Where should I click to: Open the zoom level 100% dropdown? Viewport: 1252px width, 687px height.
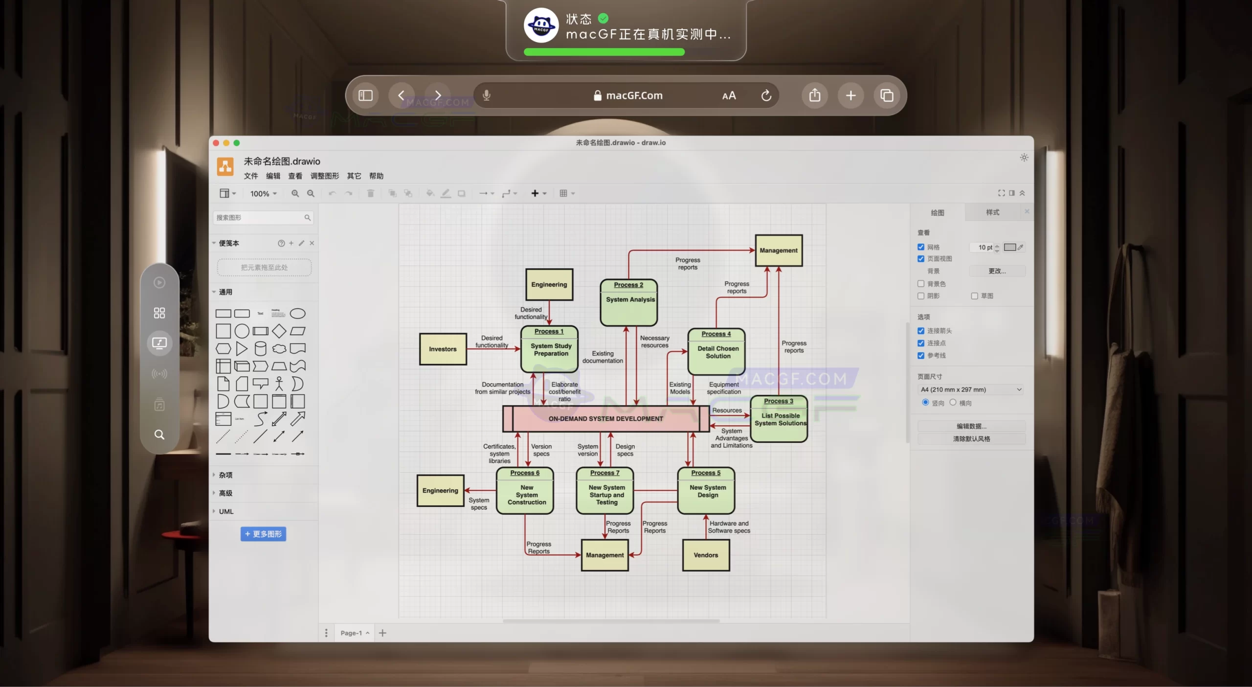[x=263, y=193]
